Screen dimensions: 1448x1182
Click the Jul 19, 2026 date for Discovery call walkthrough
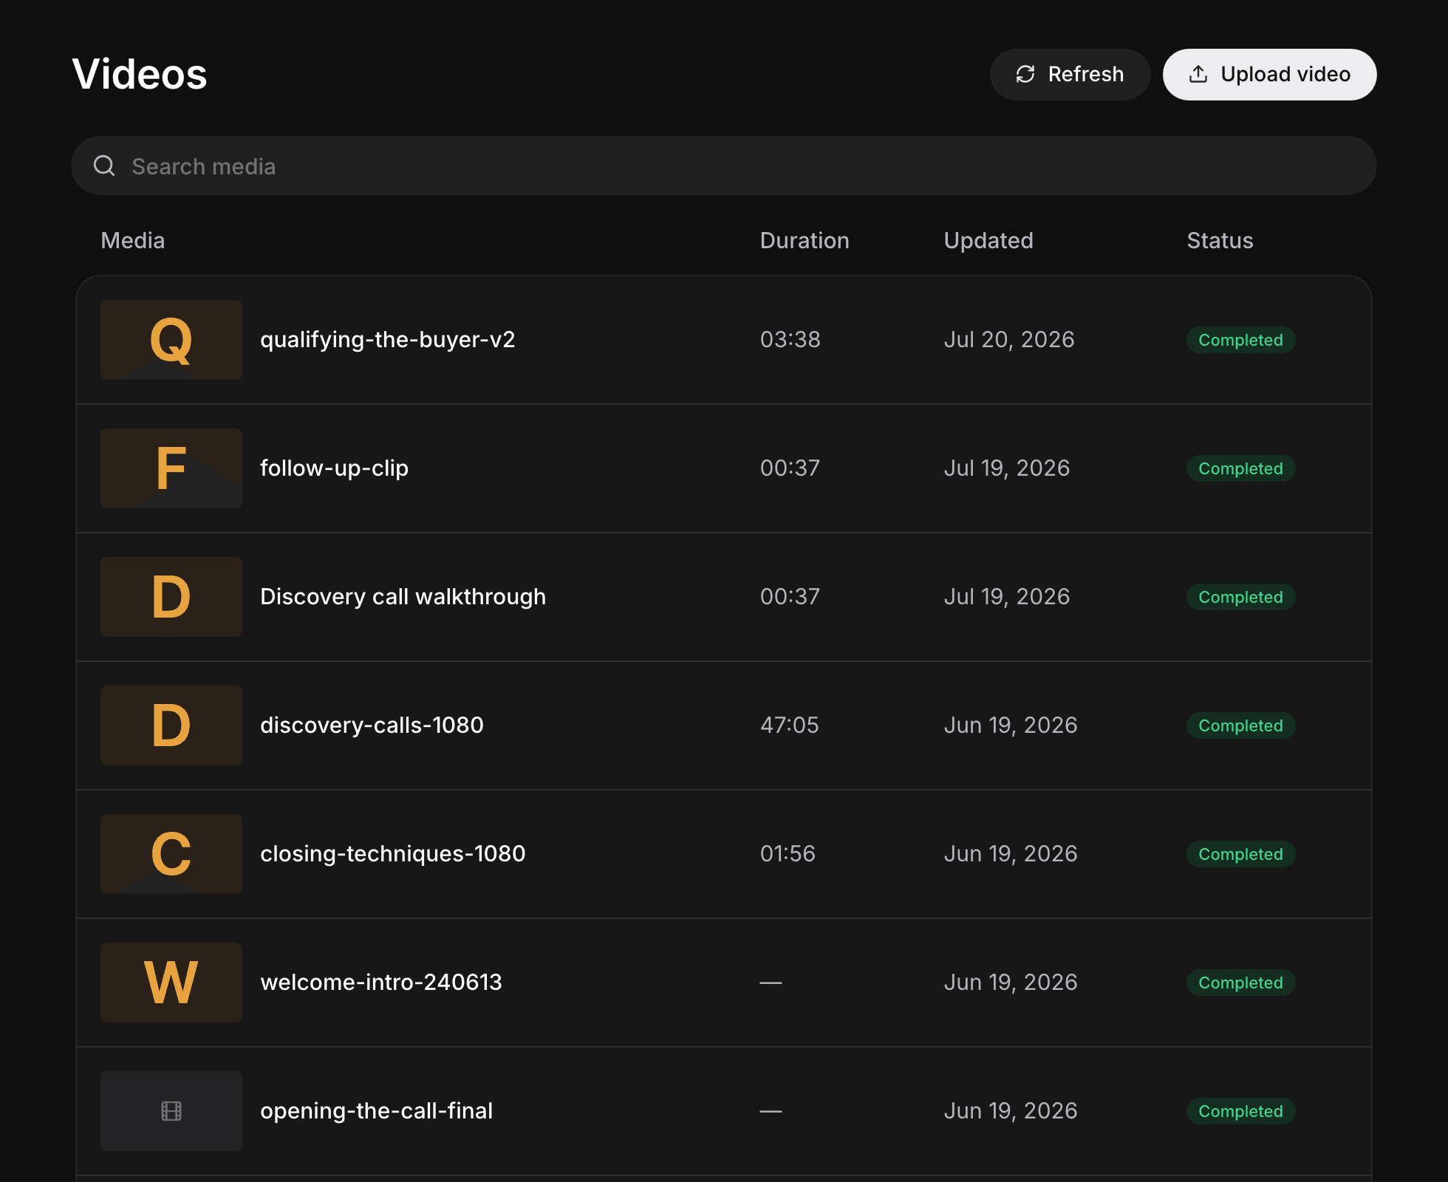click(x=1007, y=597)
